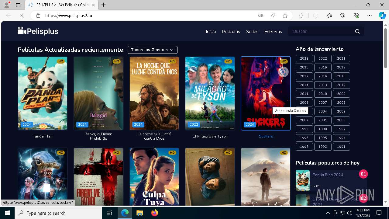Screen dimensions: 389x219
Task: Open Peliculas section
Action: coord(231,31)
